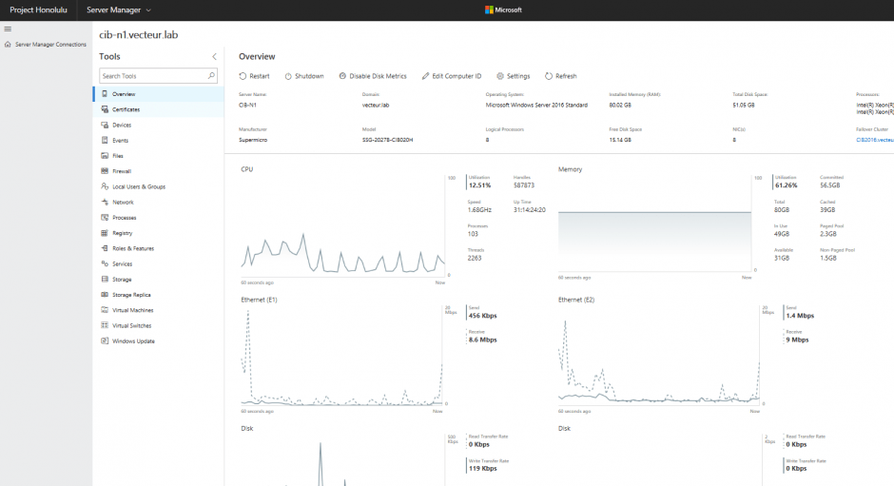
Task: Click the Firewall icon in Tools list
Action: pyautogui.click(x=103, y=171)
